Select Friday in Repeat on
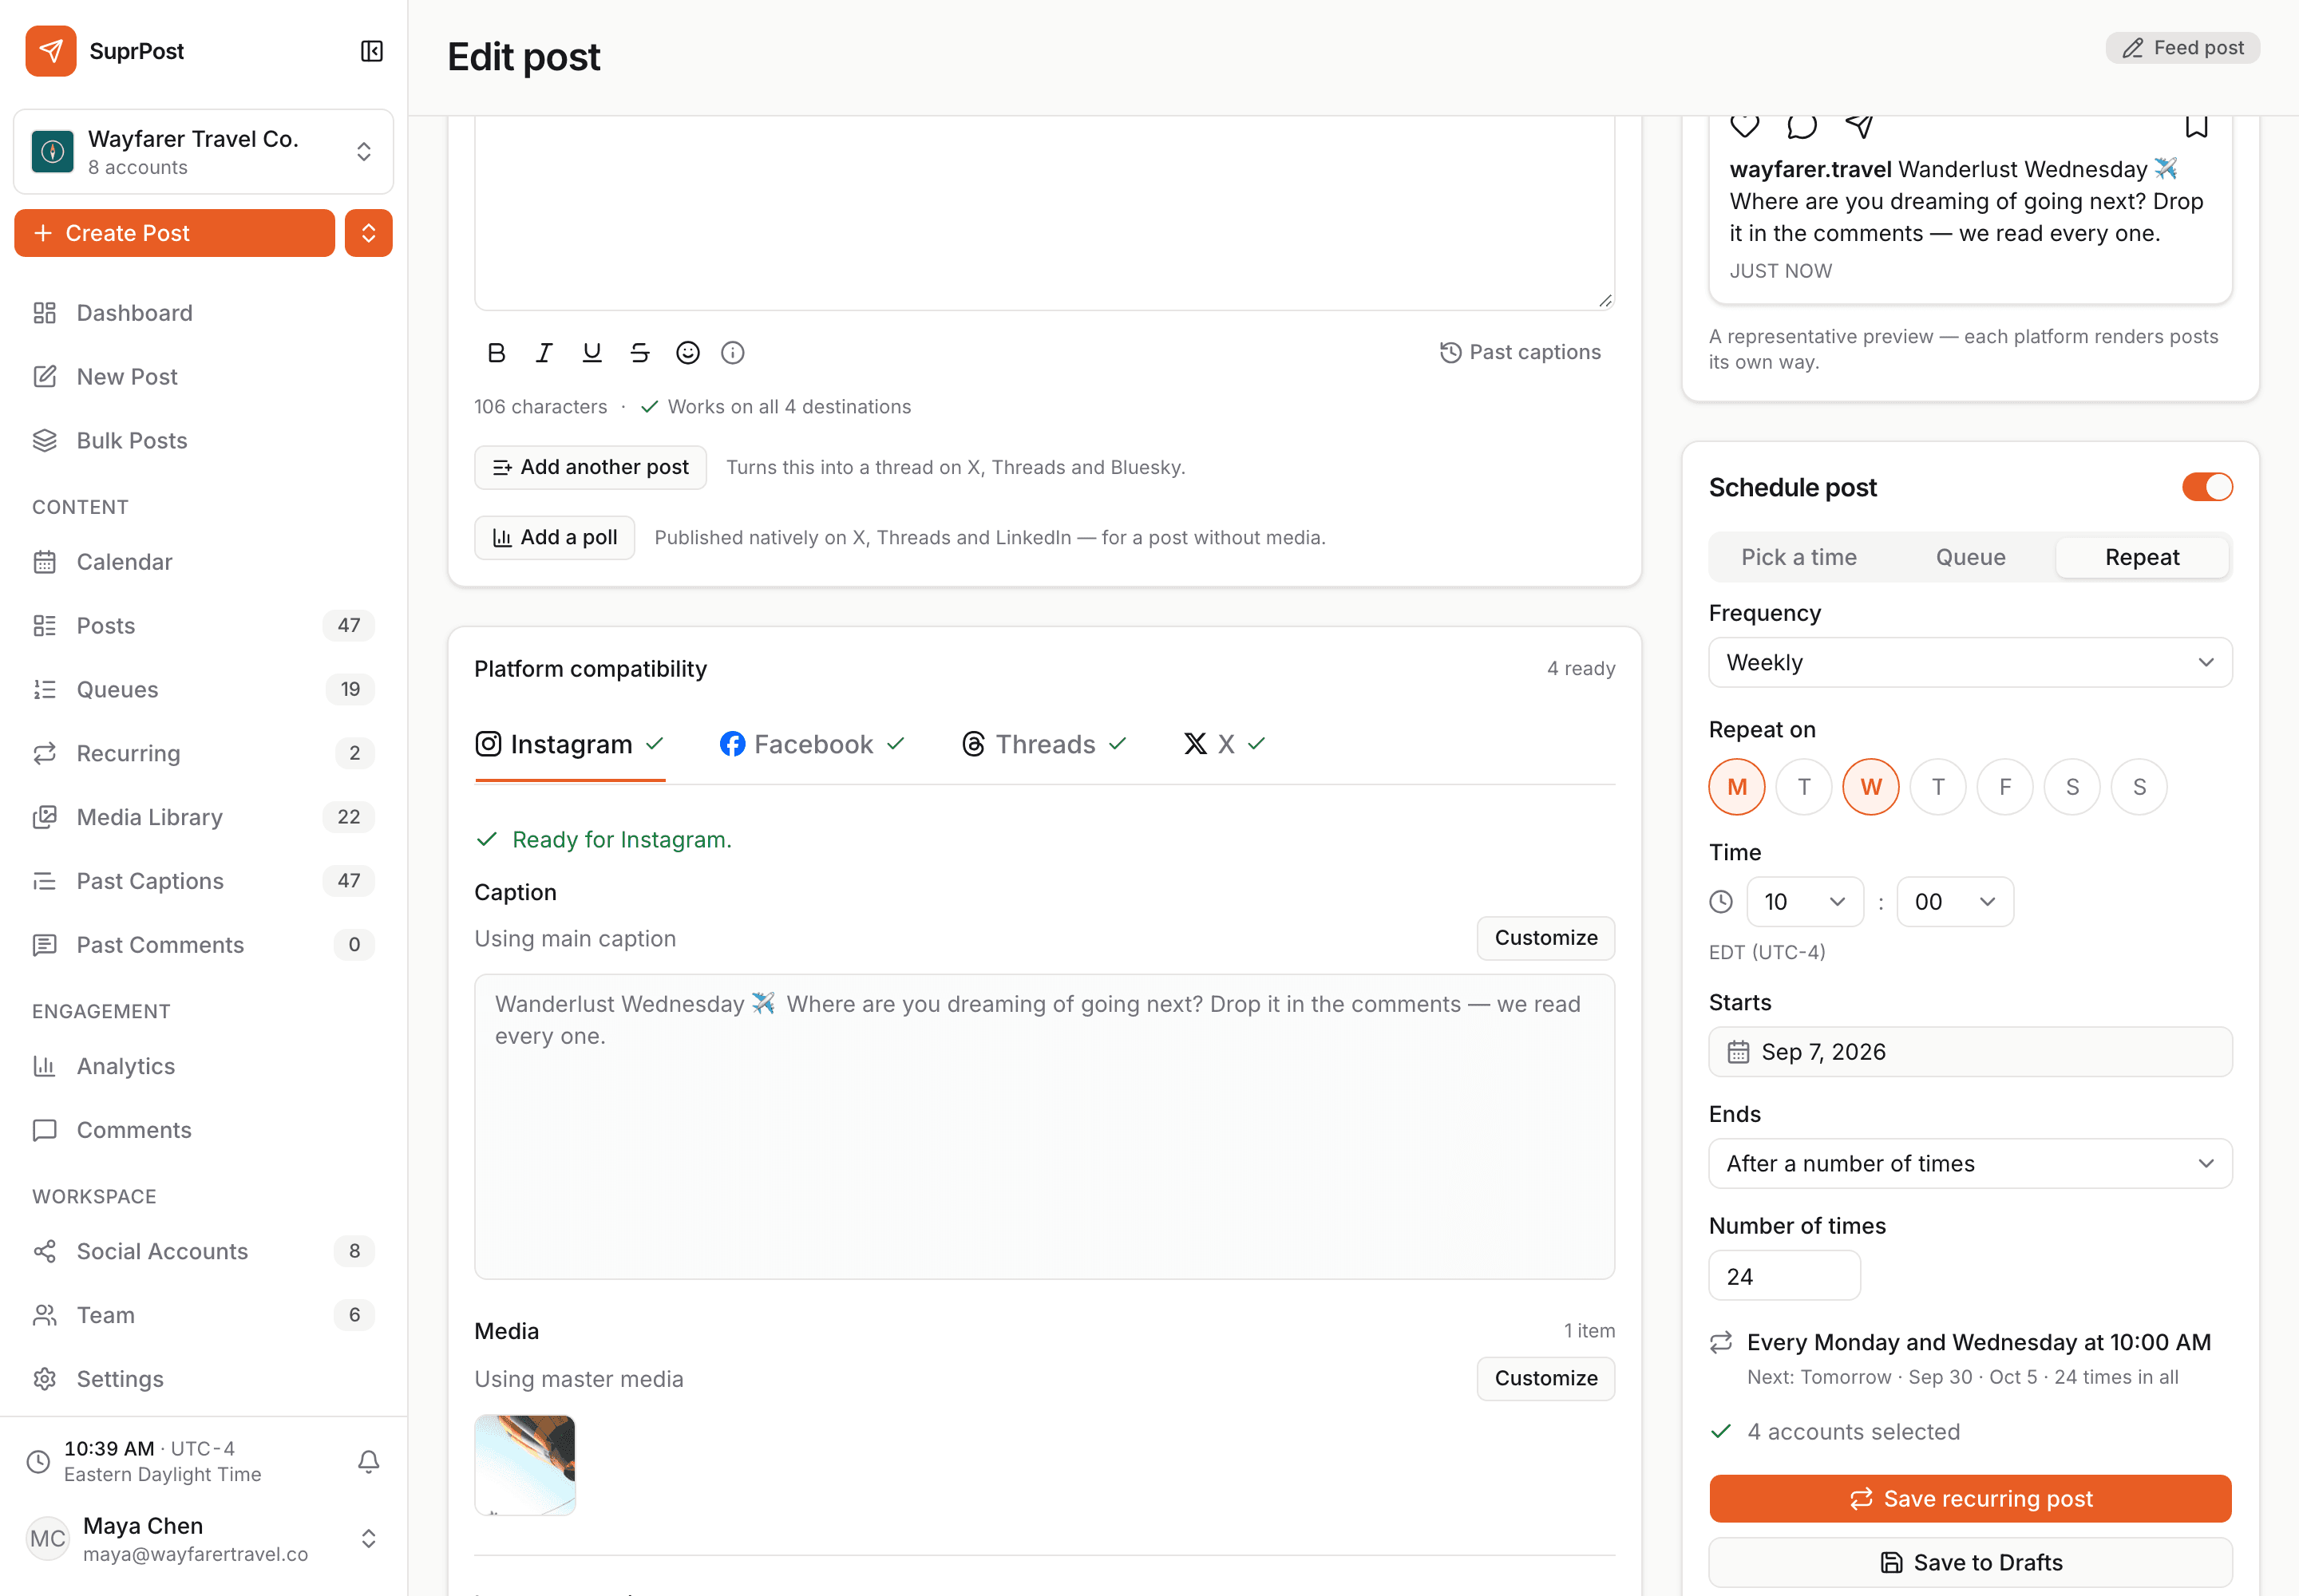Screen dimensions: 2299x1596 pyautogui.click(x=2005, y=787)
